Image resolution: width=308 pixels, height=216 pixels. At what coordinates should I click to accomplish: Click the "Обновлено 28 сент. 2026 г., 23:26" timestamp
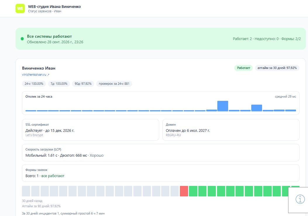pyautogui.click(x=55, y=42)
